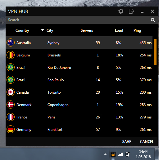Click the 279 ms ping value
159x160 pixels.
146,117
